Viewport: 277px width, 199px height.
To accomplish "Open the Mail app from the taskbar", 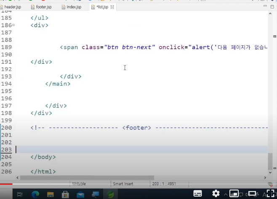I will tap(80, 195).
